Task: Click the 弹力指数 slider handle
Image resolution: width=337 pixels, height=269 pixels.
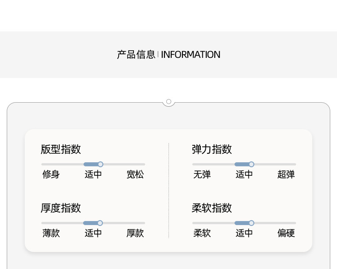Action: [251, 164]
